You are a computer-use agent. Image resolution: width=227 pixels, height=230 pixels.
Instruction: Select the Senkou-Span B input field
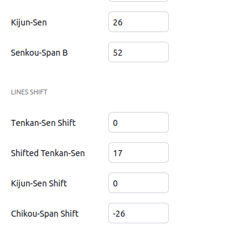tap(139, 52)
